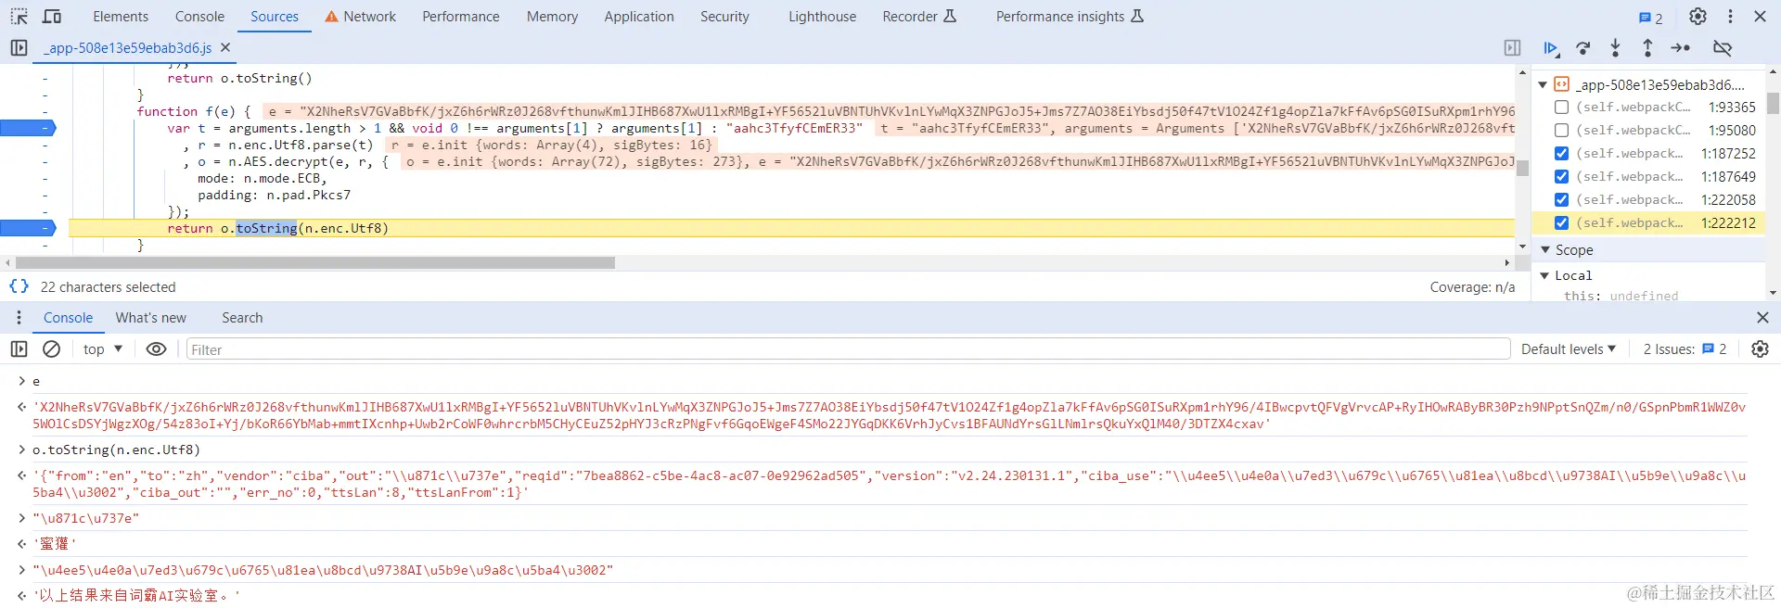Enable breakpoint at line 1:93365
This screenshot has width=1781, height=608.
pos(1562,108)
